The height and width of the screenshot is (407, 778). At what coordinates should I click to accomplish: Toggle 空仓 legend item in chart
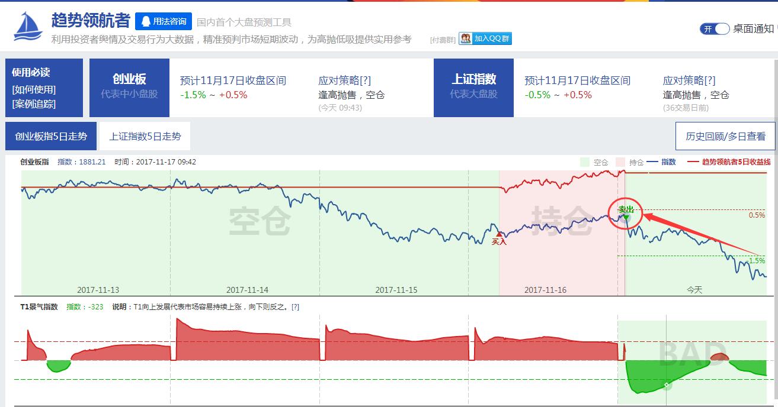coord(594,162)
